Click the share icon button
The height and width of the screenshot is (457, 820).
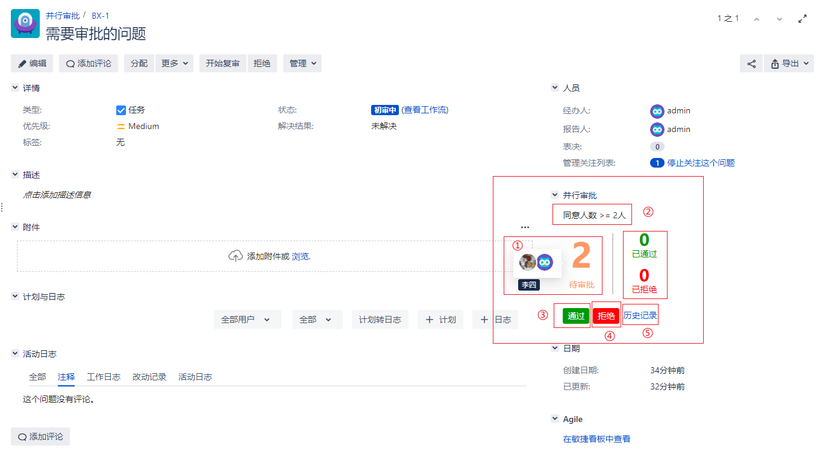(751, 63)
